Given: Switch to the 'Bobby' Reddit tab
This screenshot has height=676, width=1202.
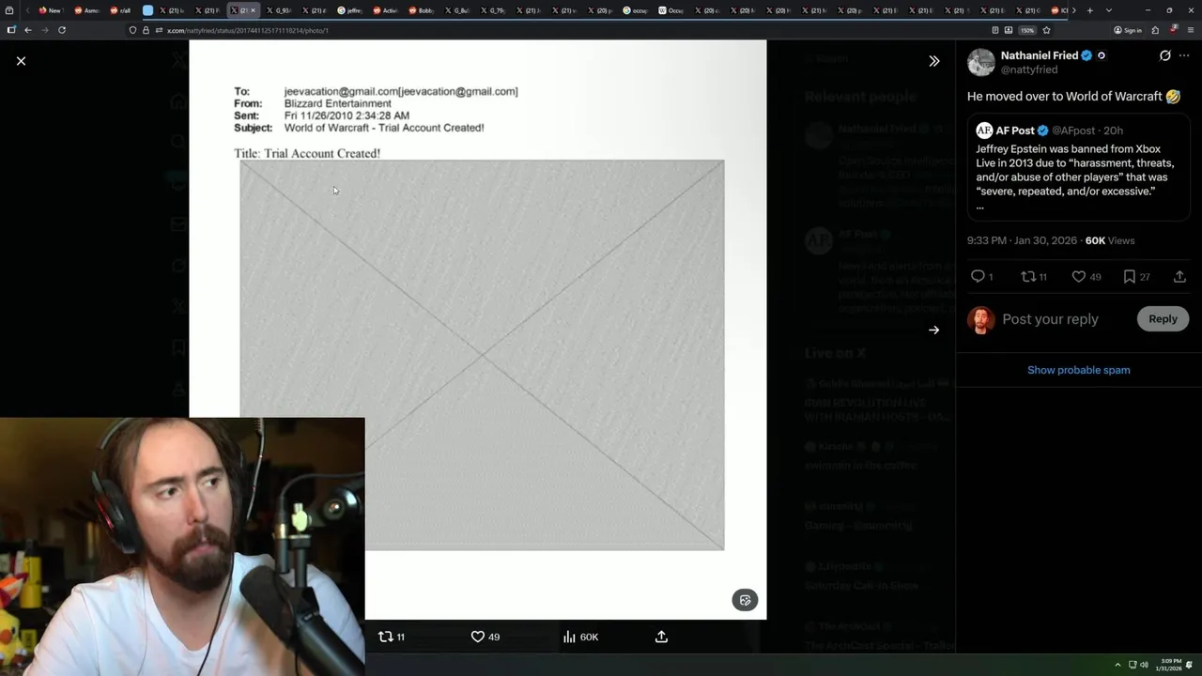Looking at the screenshot, I should 422,10.
